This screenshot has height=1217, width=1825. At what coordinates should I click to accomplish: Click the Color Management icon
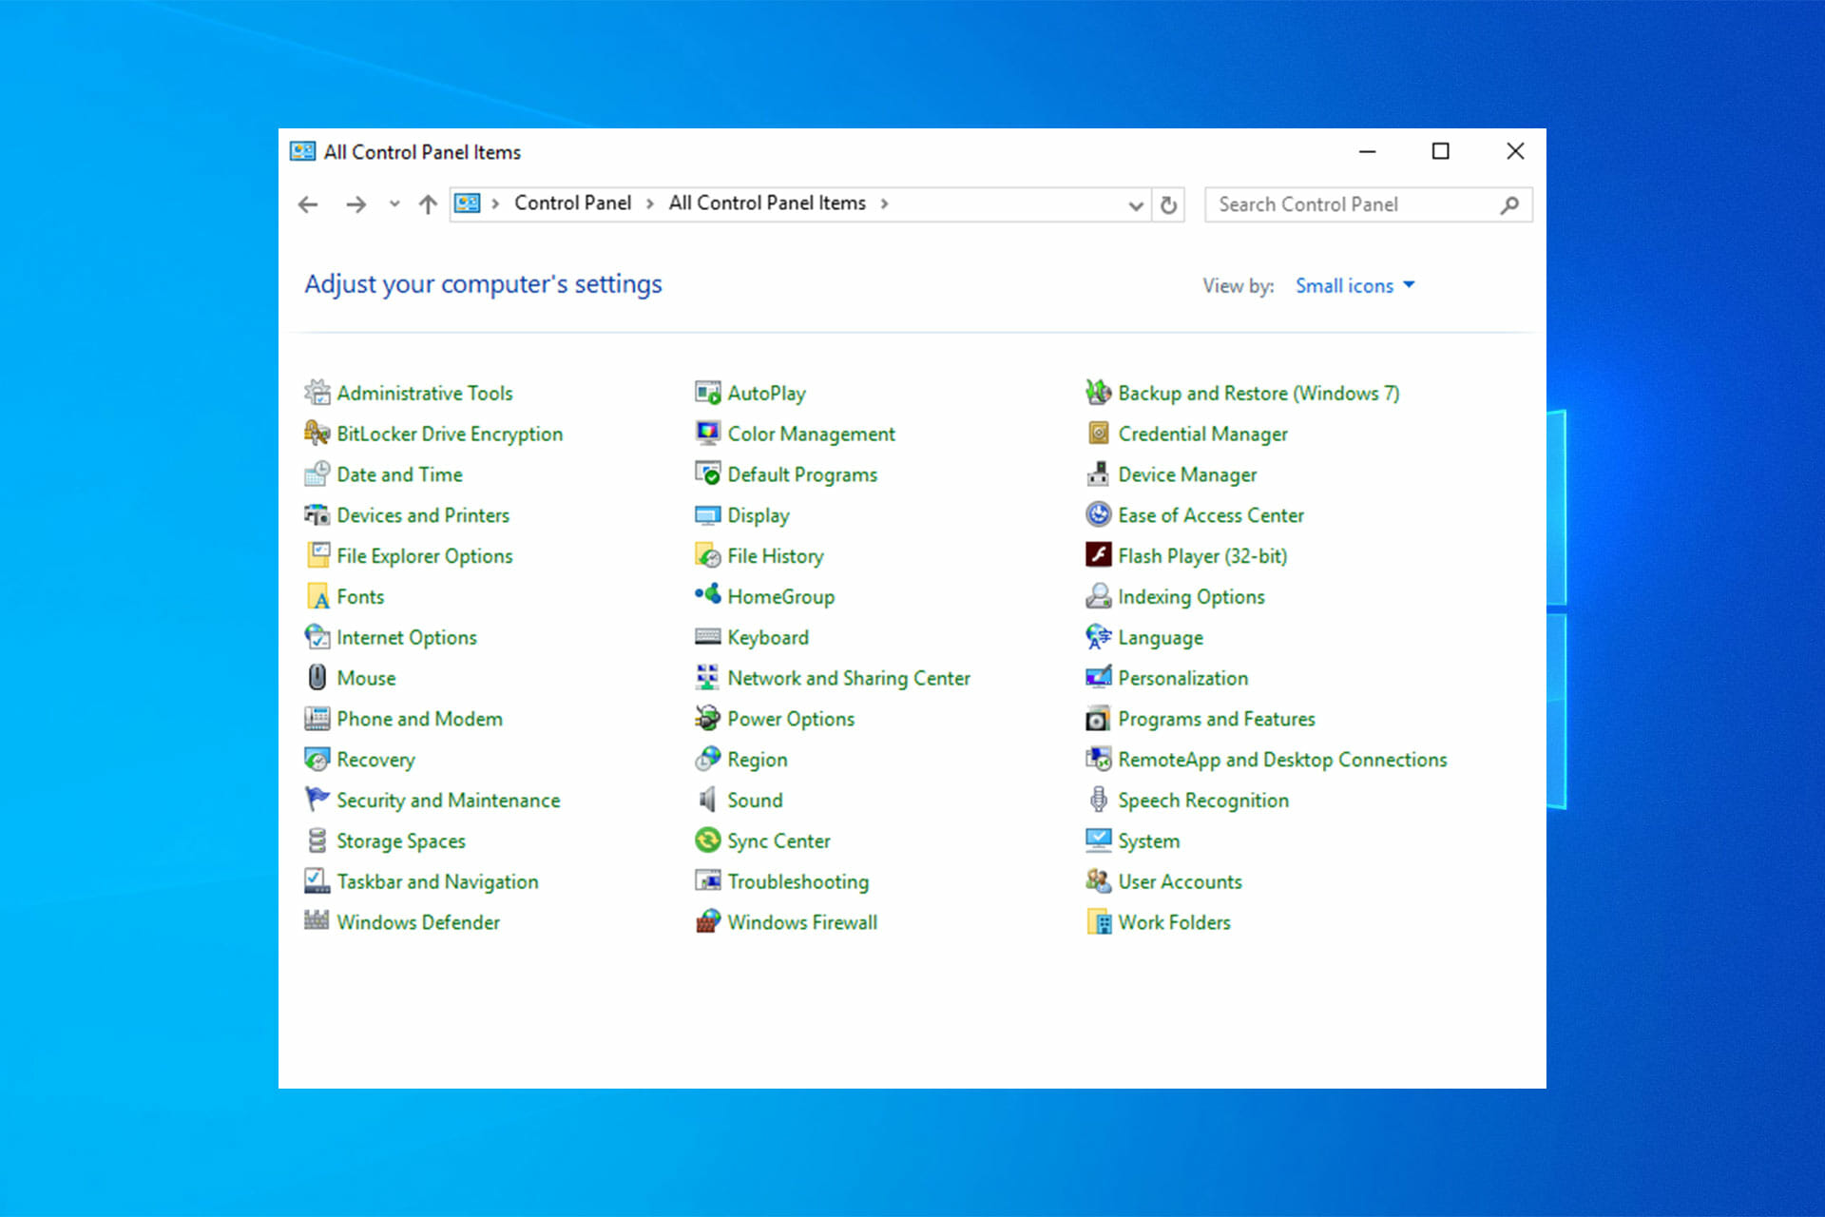pos(707,434)
